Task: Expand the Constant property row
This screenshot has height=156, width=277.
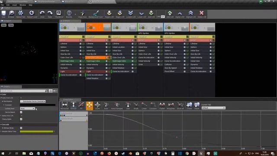Action: (4, 105)
